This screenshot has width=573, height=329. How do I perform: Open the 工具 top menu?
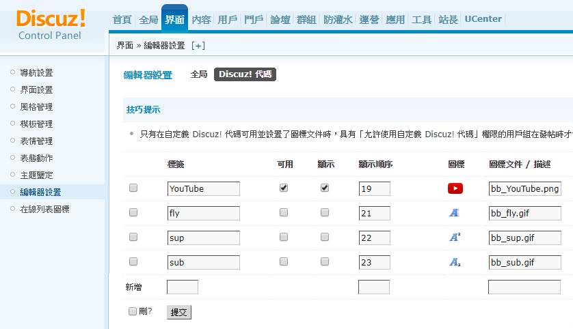point(422,19)
